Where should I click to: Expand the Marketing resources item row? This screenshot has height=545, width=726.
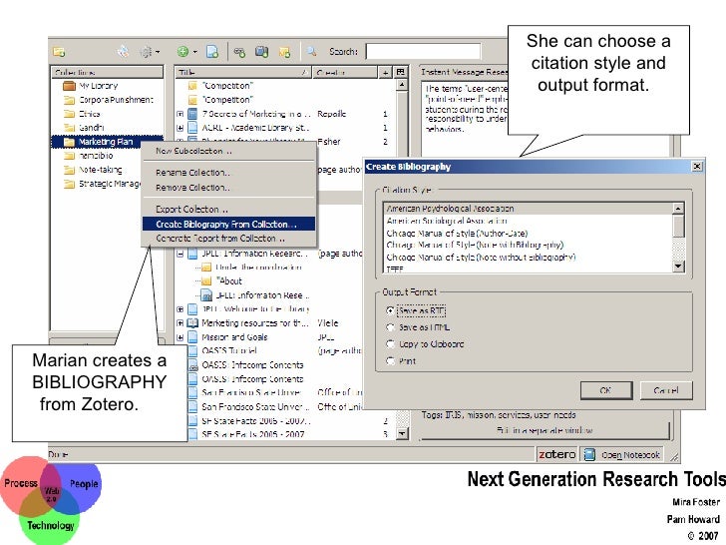181,323
